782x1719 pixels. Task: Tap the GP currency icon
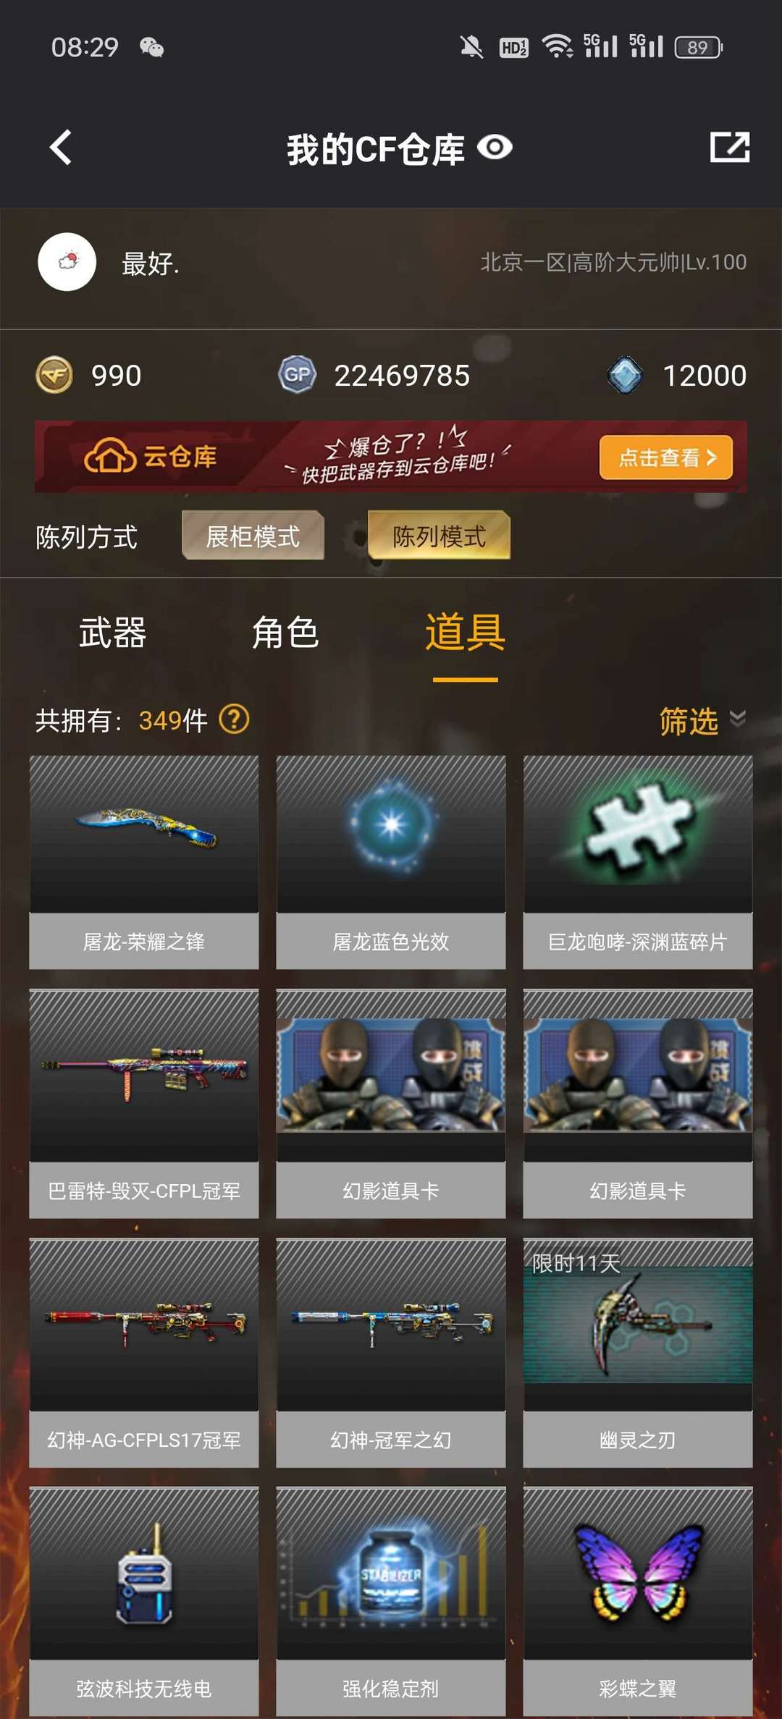[x=297, y=375]
